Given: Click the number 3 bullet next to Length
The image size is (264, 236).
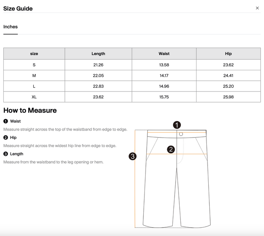Looking at the screenshot, I should 5,154.
